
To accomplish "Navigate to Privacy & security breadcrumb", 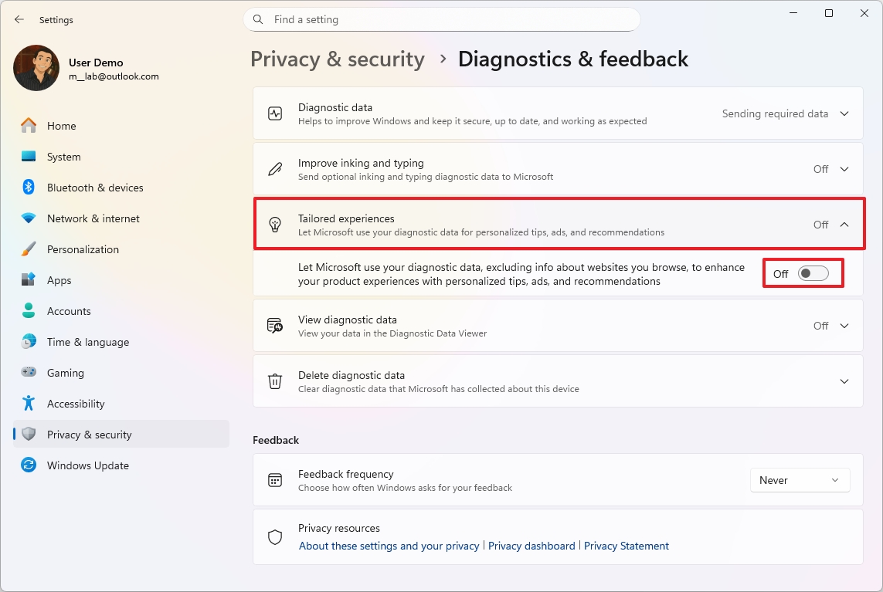I will (338, 59).
